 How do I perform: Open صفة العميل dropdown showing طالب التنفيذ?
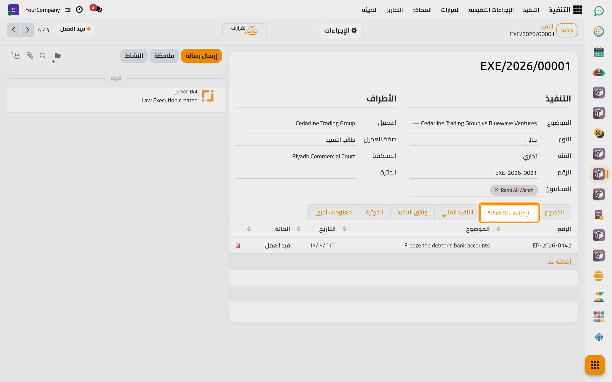(x=296, y=140)
